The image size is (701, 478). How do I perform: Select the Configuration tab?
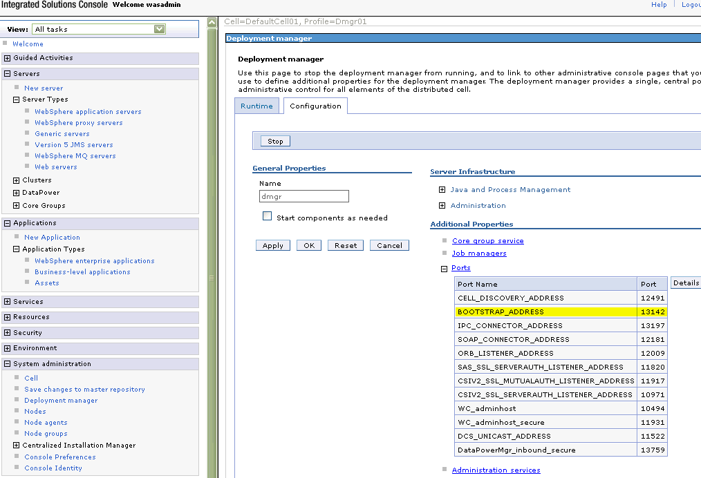(315, 106)
